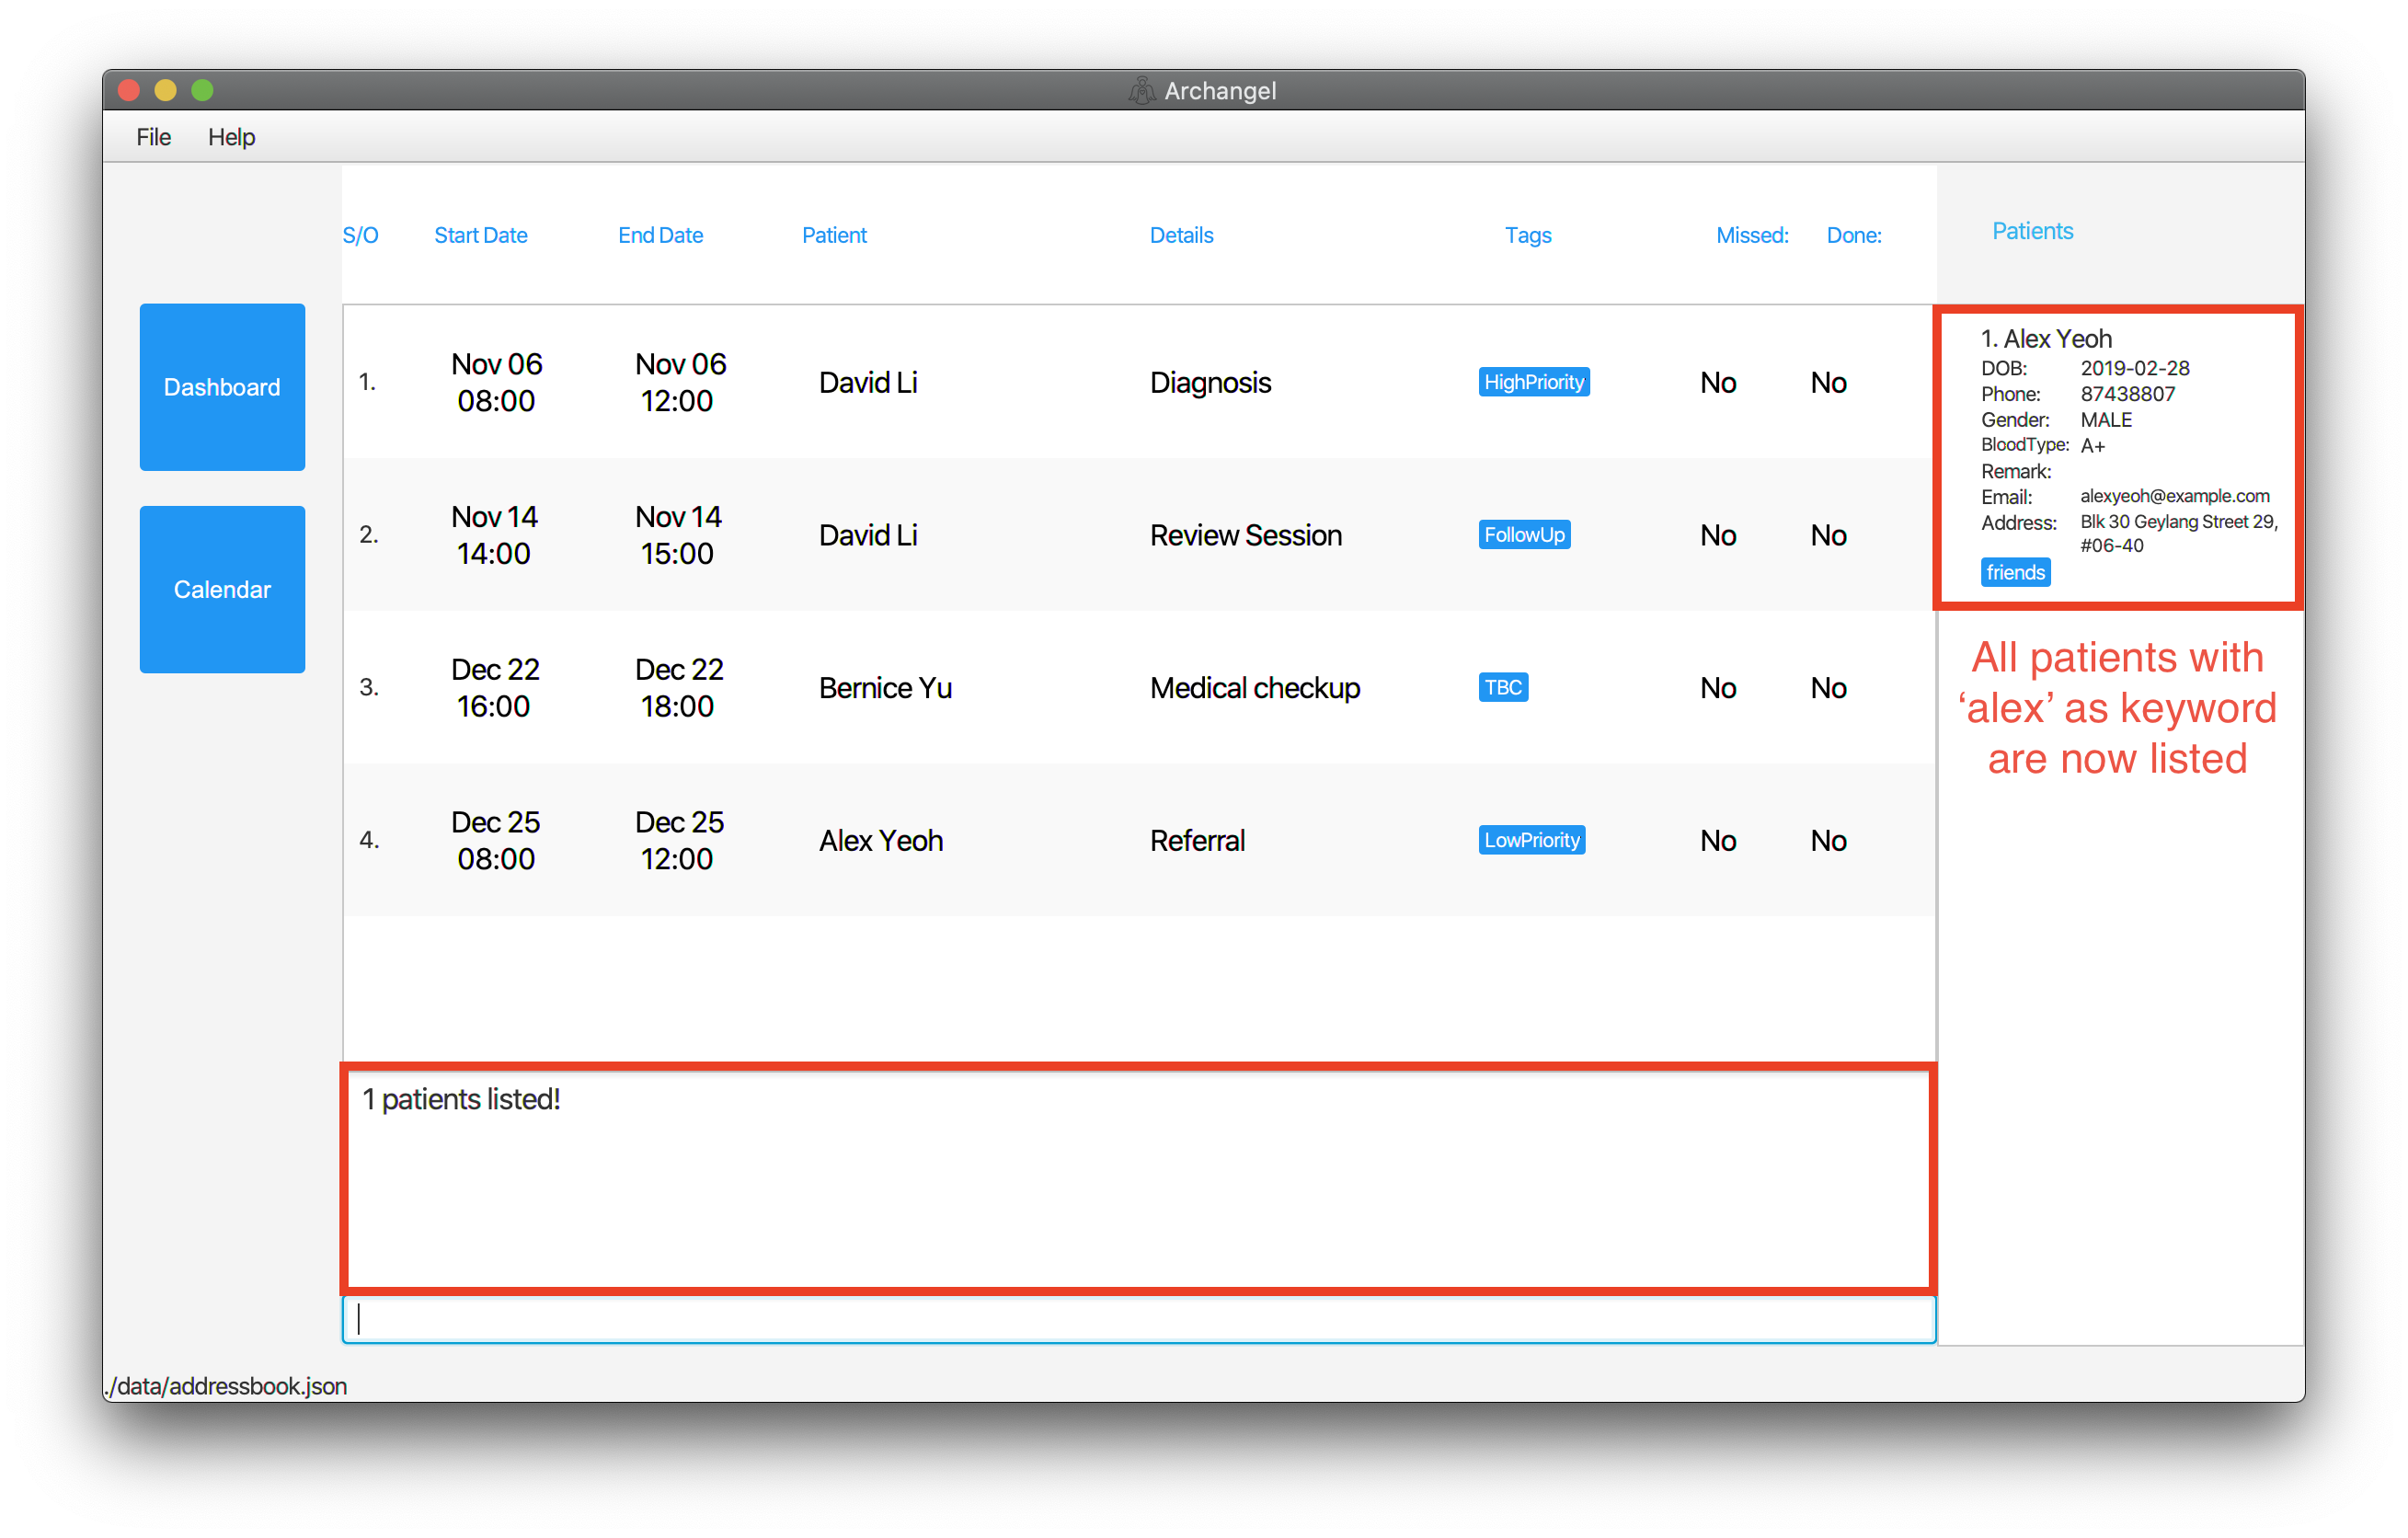Click the Nov 14 15:00 end date cell
The image size is (2408, 1538).
coord(678,535)
